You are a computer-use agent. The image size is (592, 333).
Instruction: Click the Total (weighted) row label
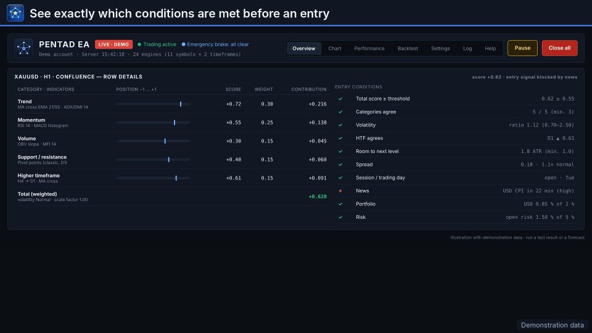pos(37,194)
